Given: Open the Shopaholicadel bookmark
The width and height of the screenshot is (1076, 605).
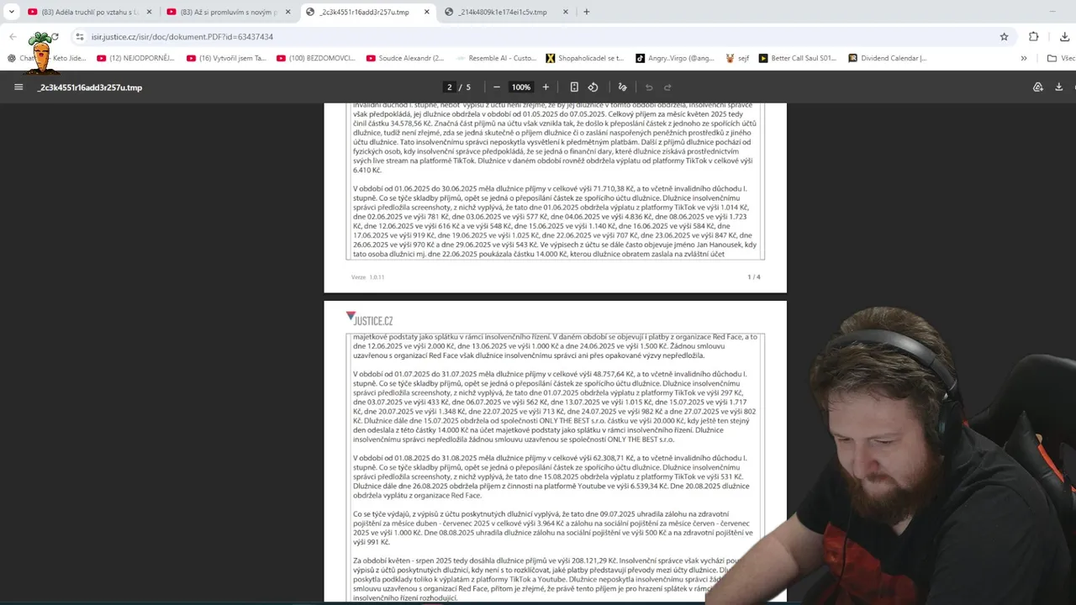Looking at the screenshot, I should pos(585,58).
